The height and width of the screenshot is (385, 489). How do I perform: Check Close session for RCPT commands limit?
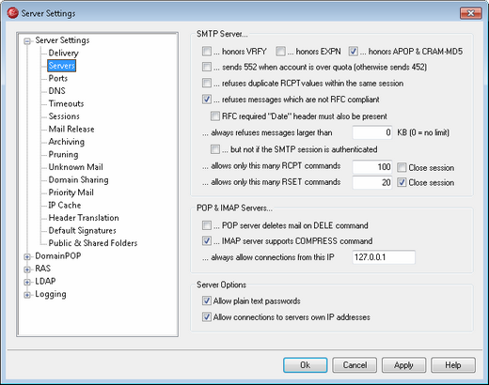click(402, 167)
